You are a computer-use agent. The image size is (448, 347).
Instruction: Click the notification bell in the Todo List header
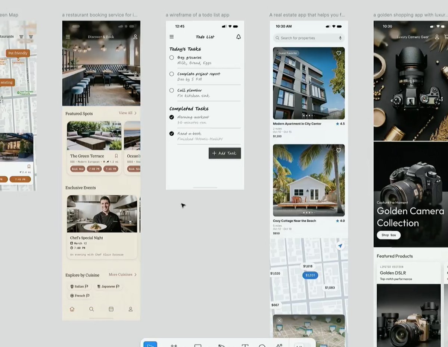tap(239, 37)
